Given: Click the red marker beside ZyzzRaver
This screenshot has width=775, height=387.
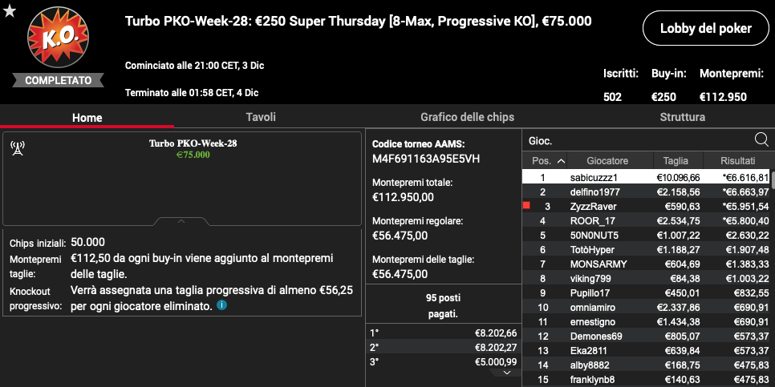Looking at the screenshot, I should (x=526, y=205).
